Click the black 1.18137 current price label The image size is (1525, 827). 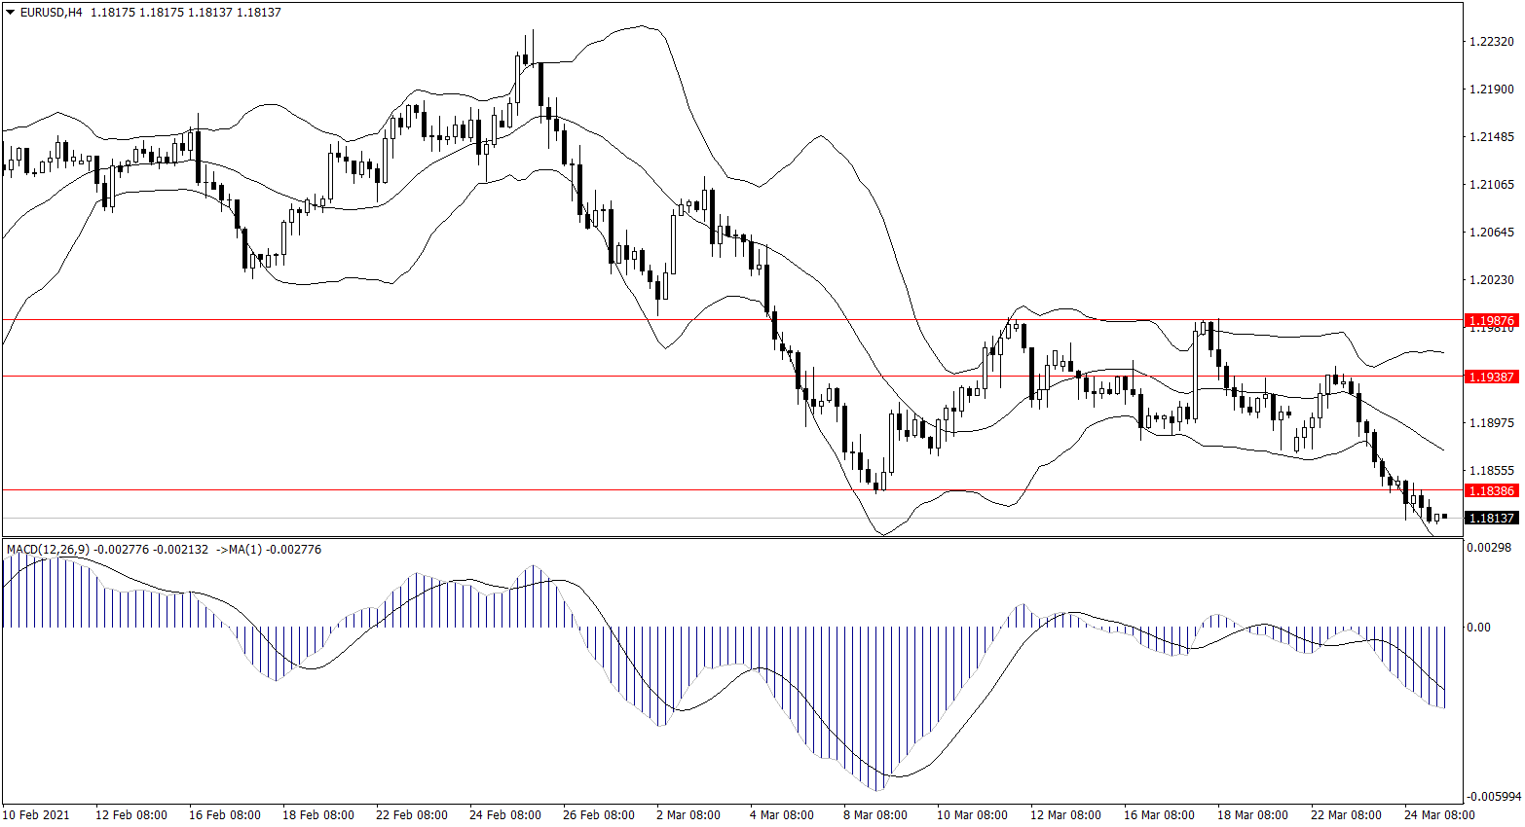coord(1491,519)
